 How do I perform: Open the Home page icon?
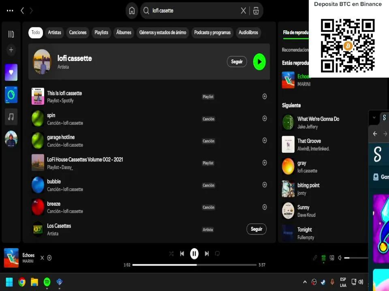tap(132, 11)
